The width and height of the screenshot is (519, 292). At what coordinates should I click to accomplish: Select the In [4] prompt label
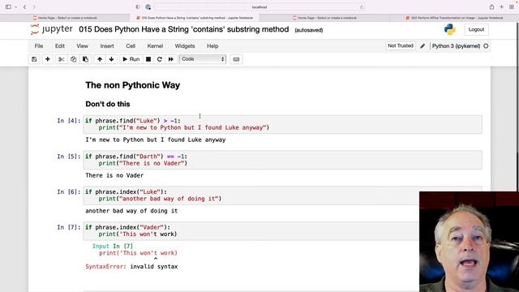tap(68, 121)
